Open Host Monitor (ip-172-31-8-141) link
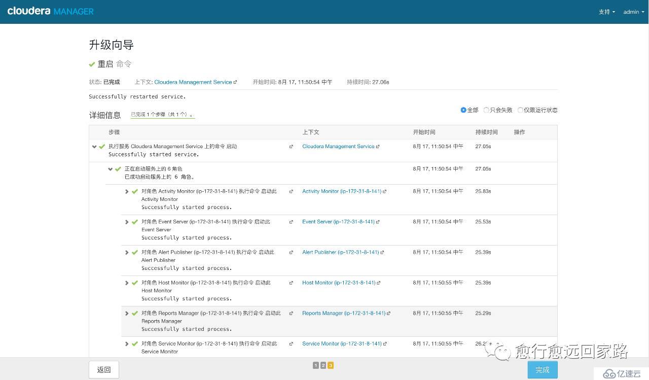Viewport: 649px width, 380px height. pyautogui.click(x=339, y=283)
